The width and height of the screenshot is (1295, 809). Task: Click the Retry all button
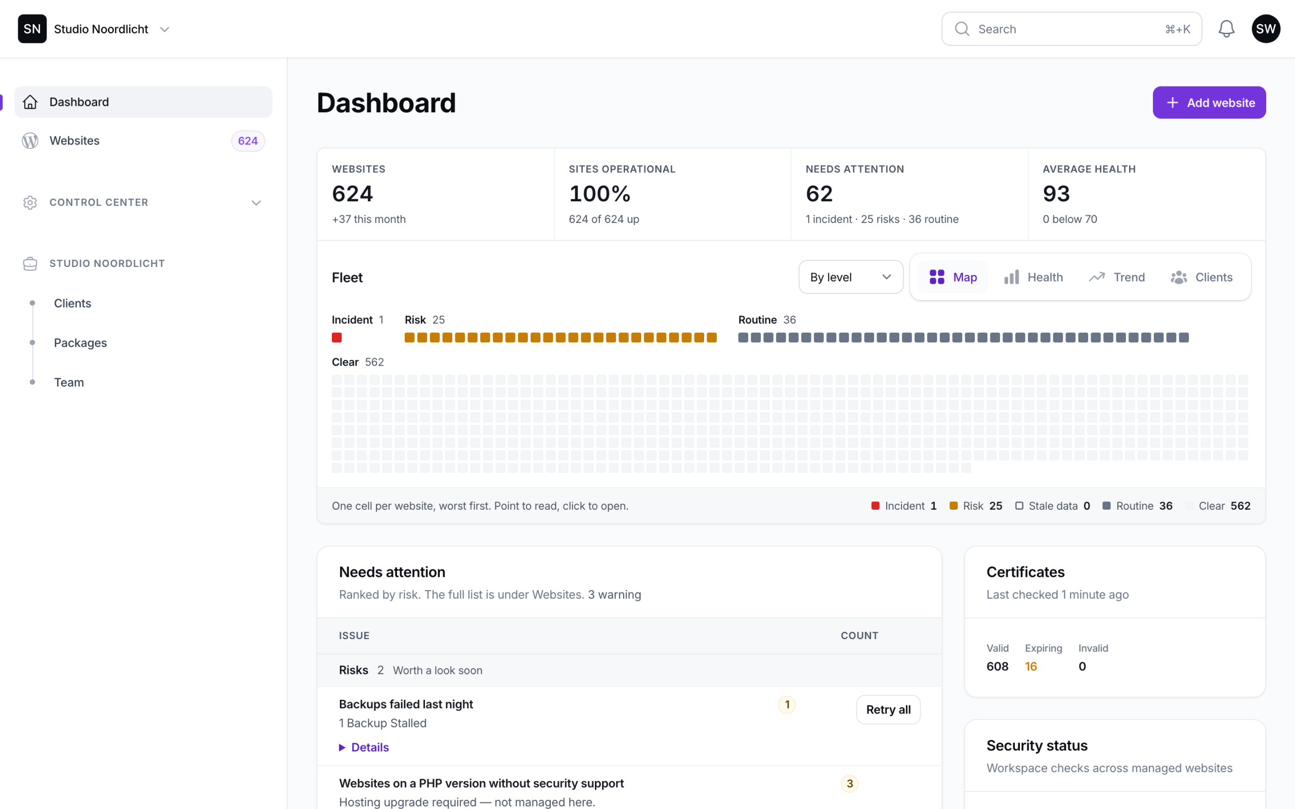click(888, 710)
